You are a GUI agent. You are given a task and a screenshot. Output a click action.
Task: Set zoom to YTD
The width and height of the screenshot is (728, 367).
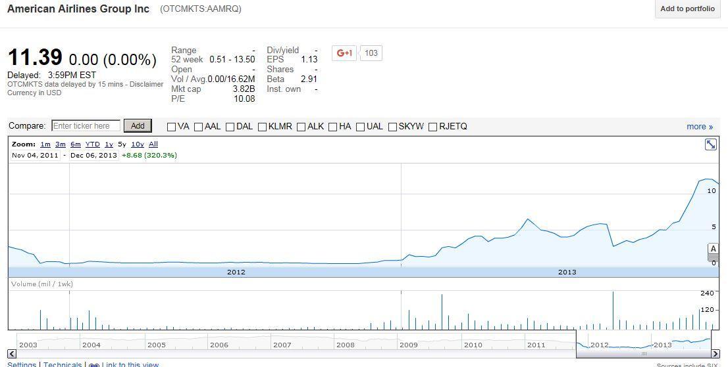click(92, 144)
